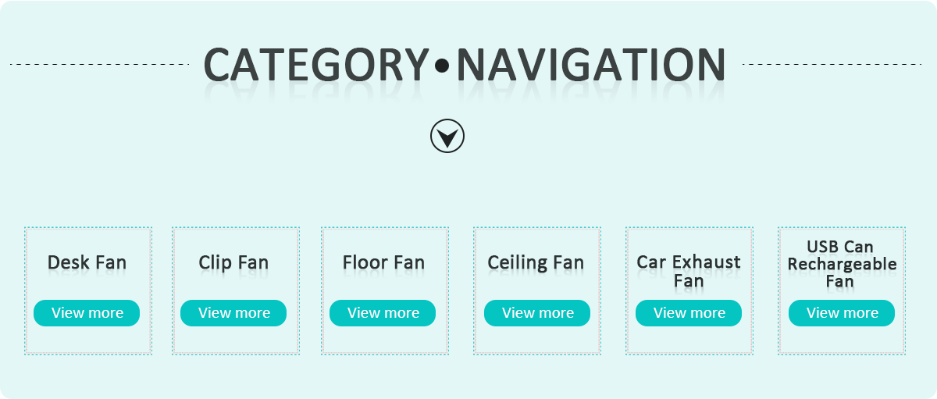Viewport: 937px width, 399px height.
Task: Open View more under Clip Fan
Action: click(x=233, y=313)
